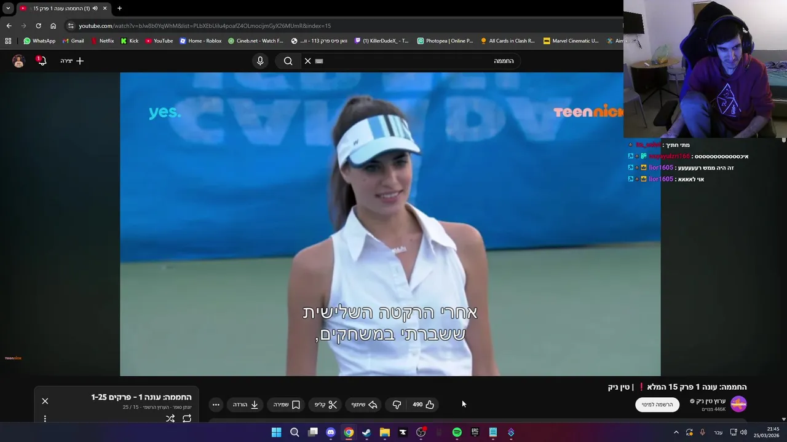The image size is (787, 442).
Task: Show hidden system tray icons chevron
Action: (676, 432)
